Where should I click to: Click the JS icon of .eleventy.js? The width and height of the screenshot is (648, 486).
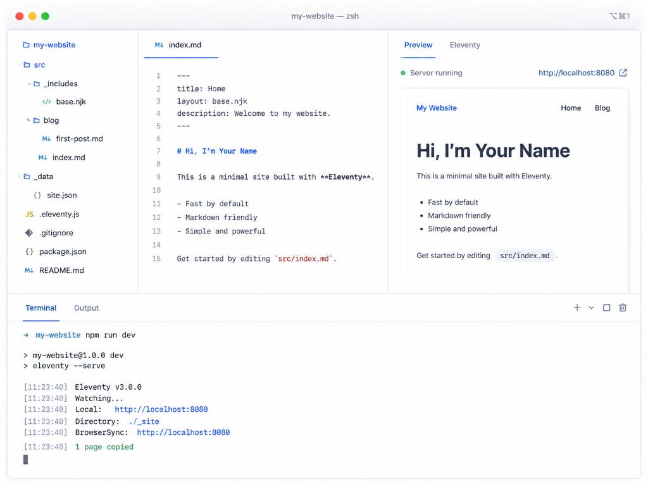29,214
